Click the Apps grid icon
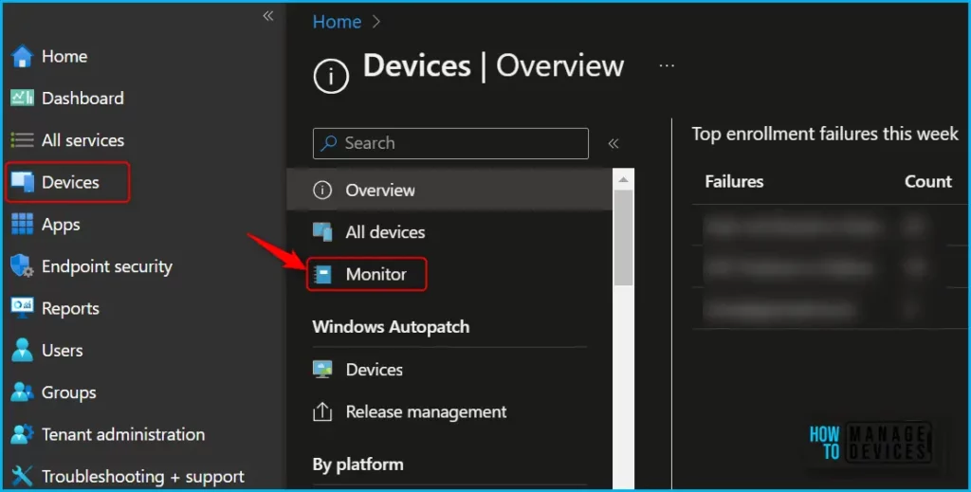The width and height of the screenshot is (971, 492). click(23, 224)
